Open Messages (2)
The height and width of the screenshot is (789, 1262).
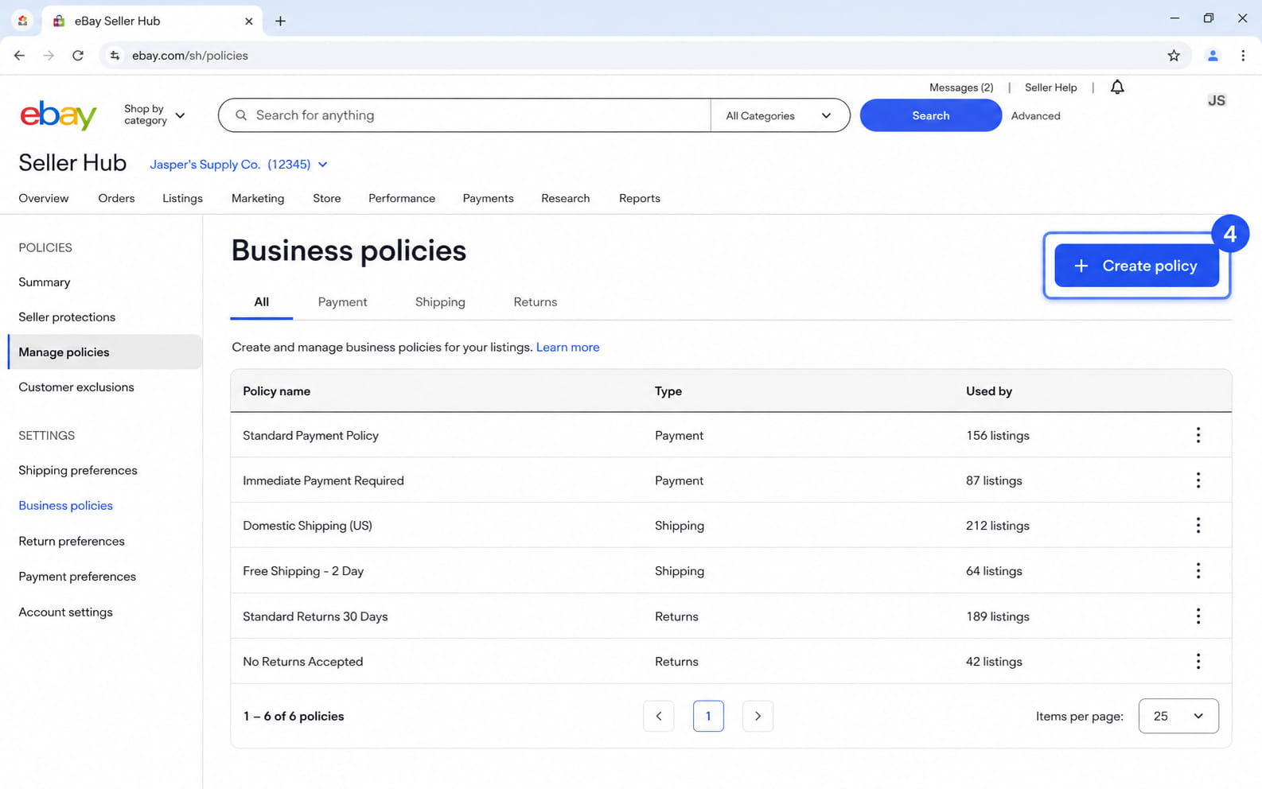coord(961,87)
